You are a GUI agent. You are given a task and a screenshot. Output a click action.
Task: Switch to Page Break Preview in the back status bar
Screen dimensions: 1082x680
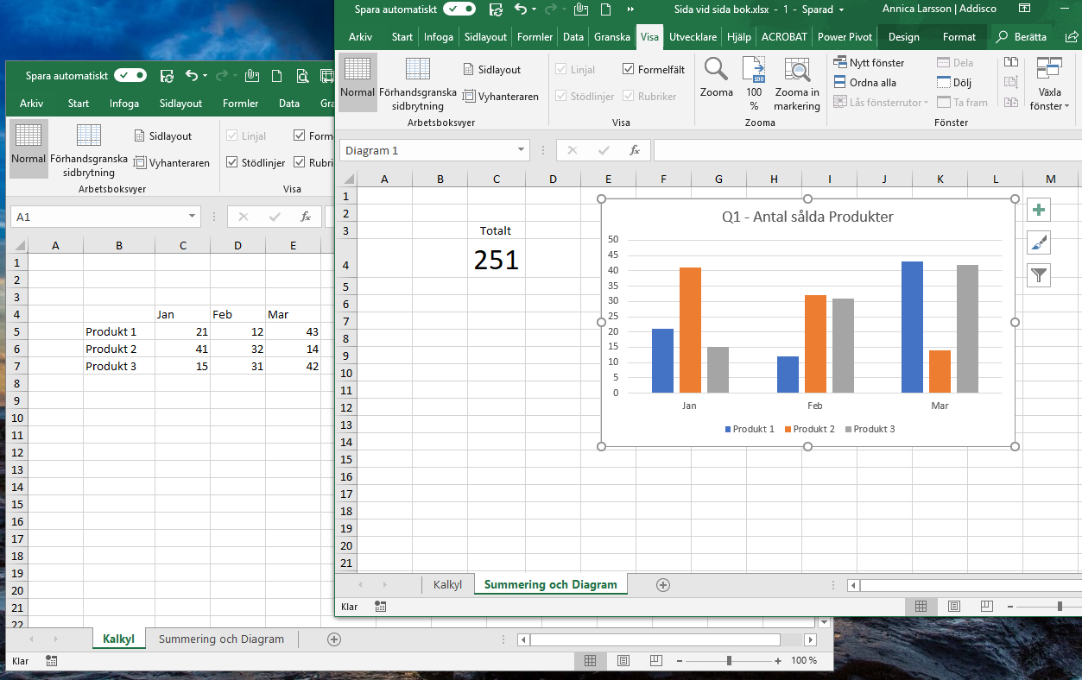[655, 661]
